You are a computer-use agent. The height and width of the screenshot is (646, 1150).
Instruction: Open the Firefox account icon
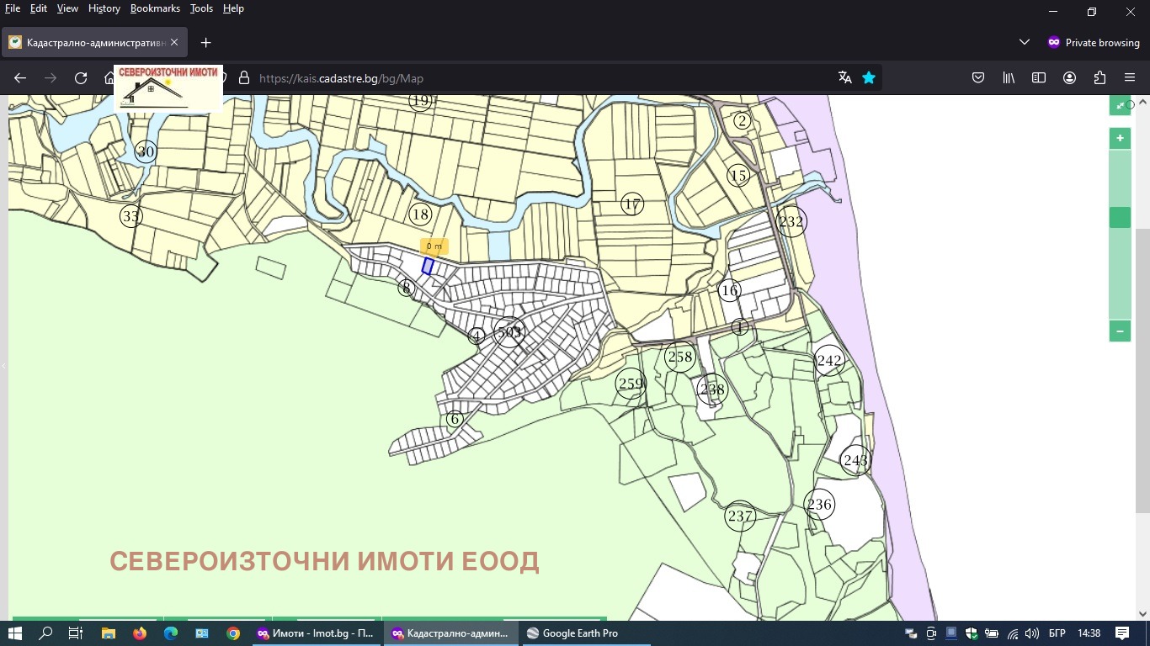coord(1069,78)
